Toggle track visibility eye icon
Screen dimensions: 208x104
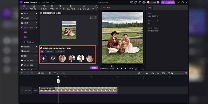[26, 90]
